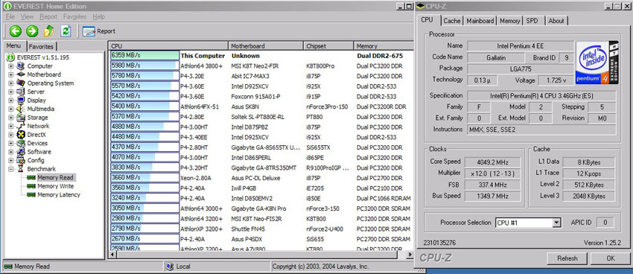633x274 pixels.
Task: Expand the Storage tree node
Action: click(x=10, y=118)
